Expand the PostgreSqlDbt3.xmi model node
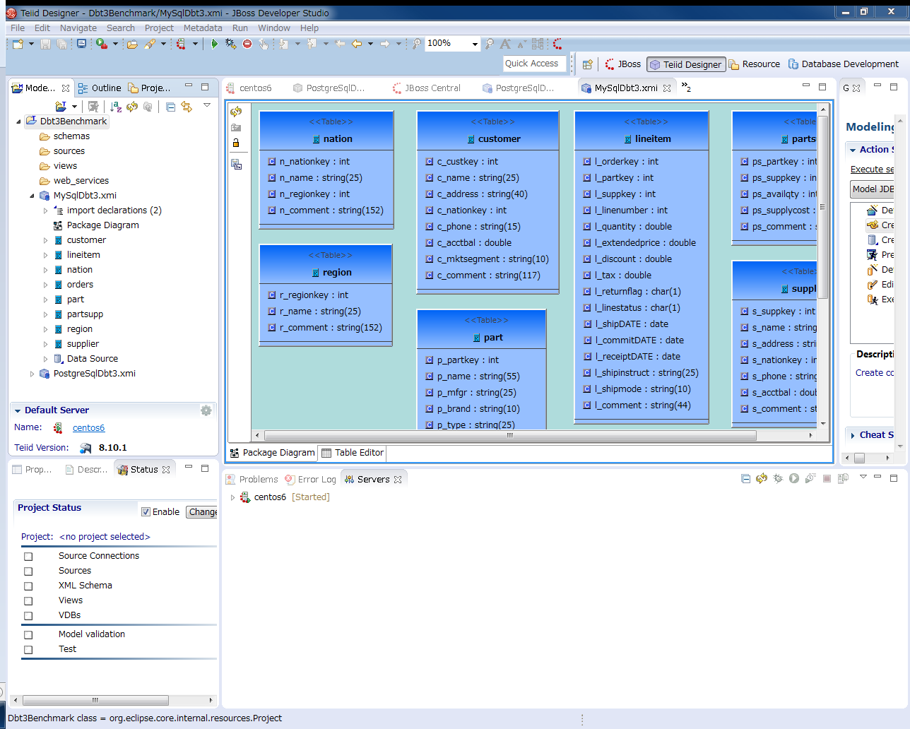Image resolution: width=910 pixels, height=729 pixels. pyautogui.click(x=32, y=374)
